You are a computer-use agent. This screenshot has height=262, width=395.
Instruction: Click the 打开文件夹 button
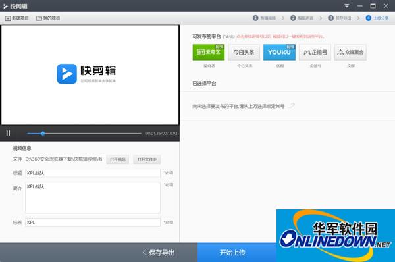[147, 159]
